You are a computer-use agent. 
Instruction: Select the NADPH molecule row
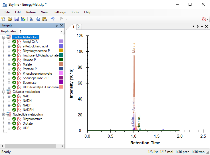click(28, 110)
